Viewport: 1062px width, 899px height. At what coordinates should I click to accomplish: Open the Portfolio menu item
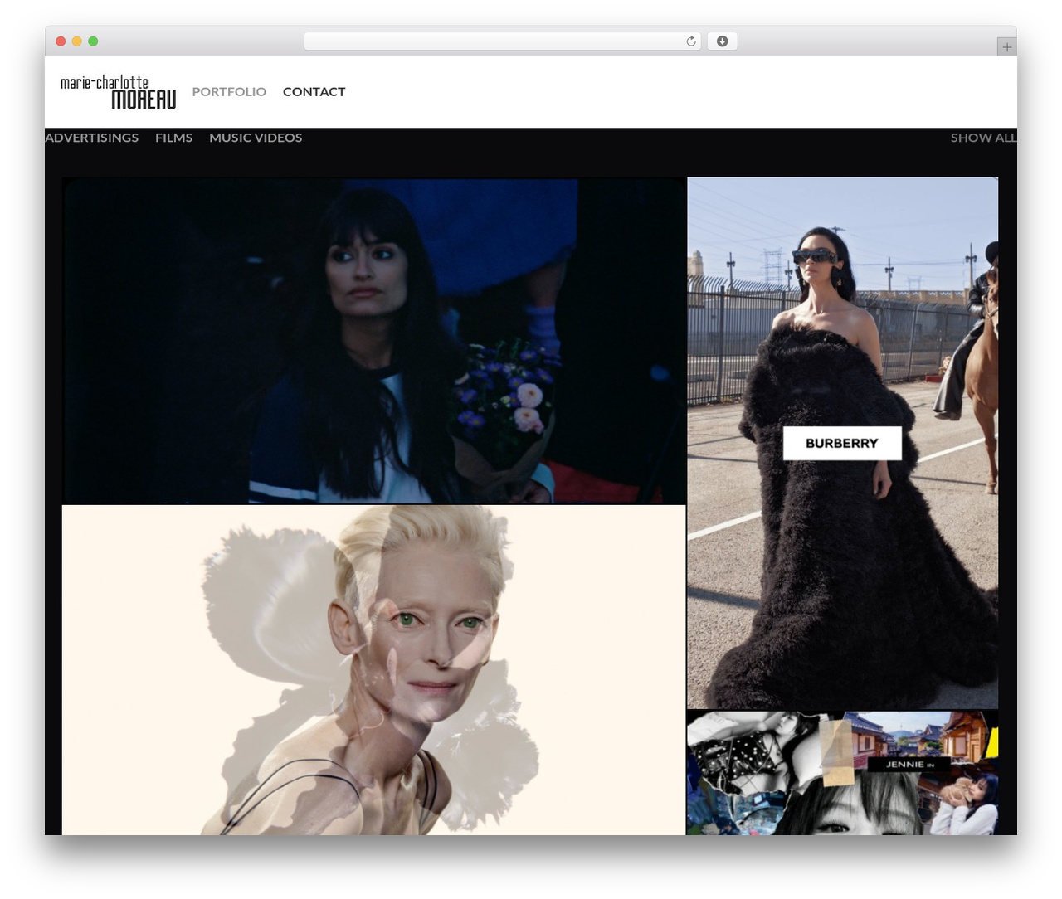(229, 92)
